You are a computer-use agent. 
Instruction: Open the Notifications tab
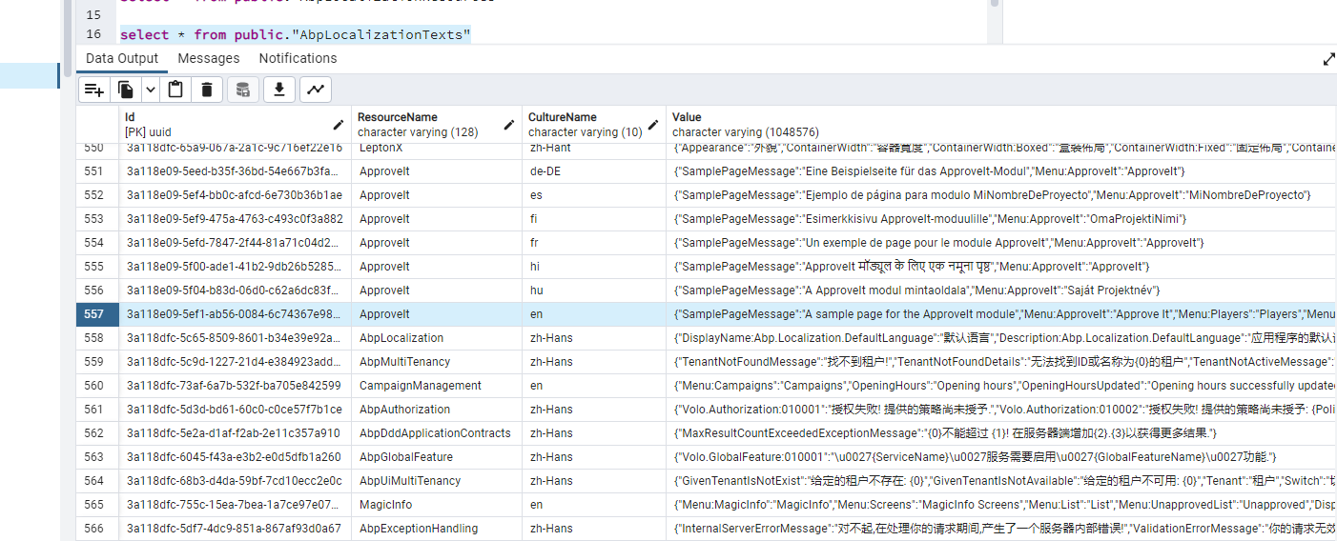tap(298, 58)
